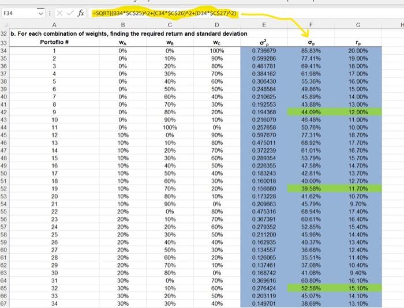
Task: Click the green highlighted 11.70% cell
Action: (358, 189)
